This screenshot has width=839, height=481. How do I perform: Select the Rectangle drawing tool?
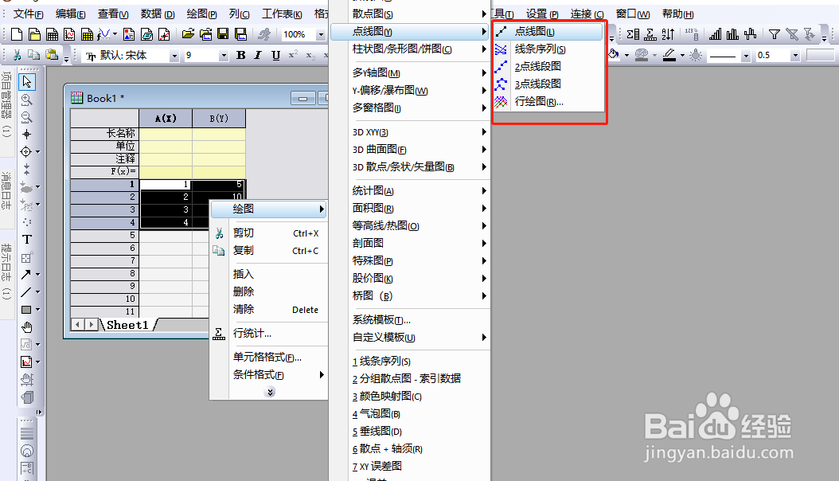(x=25, y=308)
